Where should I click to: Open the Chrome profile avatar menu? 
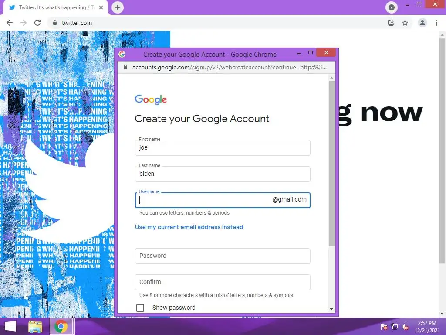pyautogui.click(x=422, y=23)
